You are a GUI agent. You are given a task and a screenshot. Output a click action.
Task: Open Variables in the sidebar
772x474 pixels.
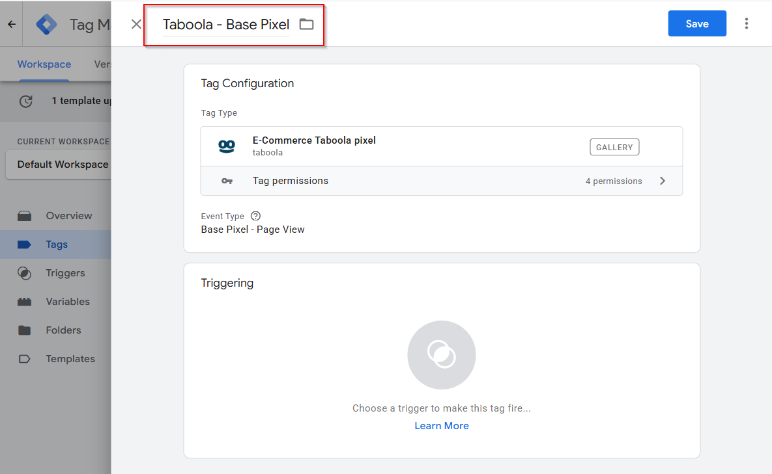[68, 302]
